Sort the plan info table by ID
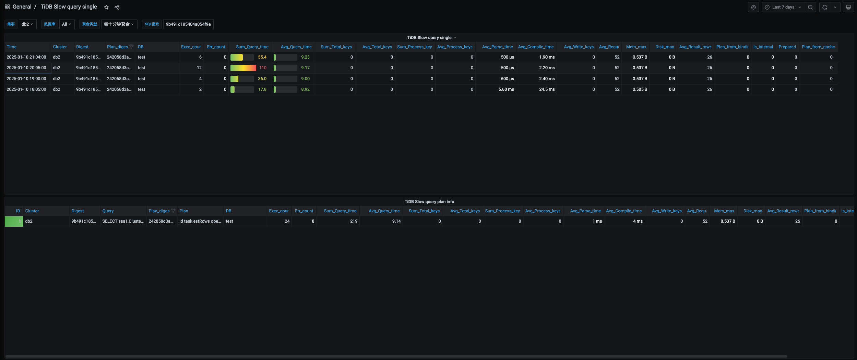Image resolution: width=857 pixels, height=360 pixels. pyautogui.click(x=18, y=211)
